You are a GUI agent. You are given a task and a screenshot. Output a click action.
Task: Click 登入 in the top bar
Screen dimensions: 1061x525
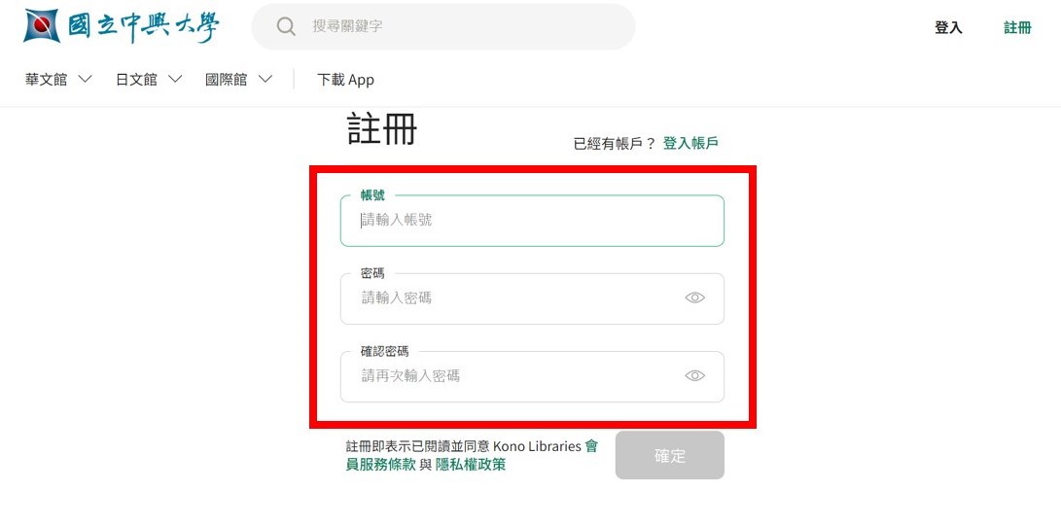pyautogui.click(x=948, y=27)
